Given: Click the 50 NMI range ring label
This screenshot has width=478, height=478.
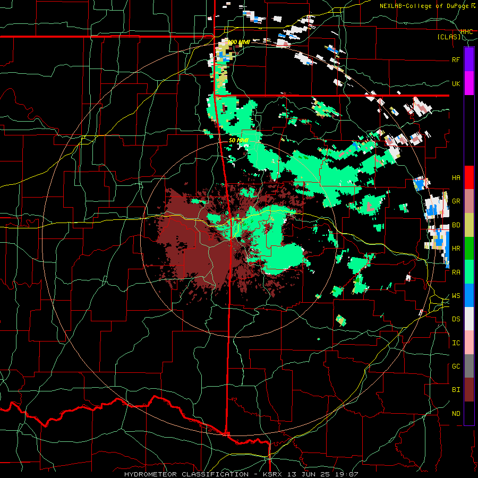Looking at the screenshot, I should (x=238, y=140).
